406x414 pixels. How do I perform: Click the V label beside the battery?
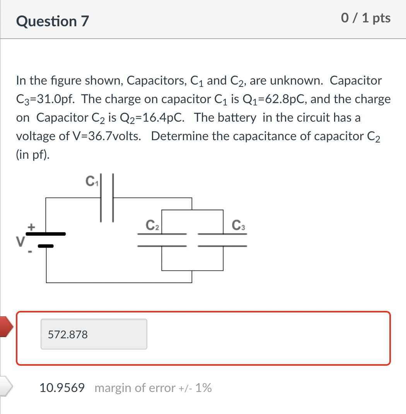pos(20,241)
